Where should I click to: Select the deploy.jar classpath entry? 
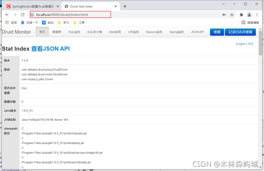[53, 143]
